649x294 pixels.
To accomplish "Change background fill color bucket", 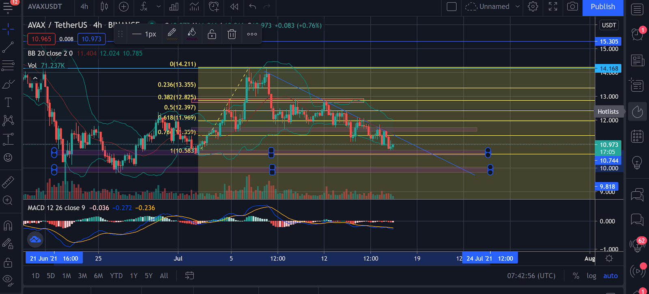I will click(192, 34).
